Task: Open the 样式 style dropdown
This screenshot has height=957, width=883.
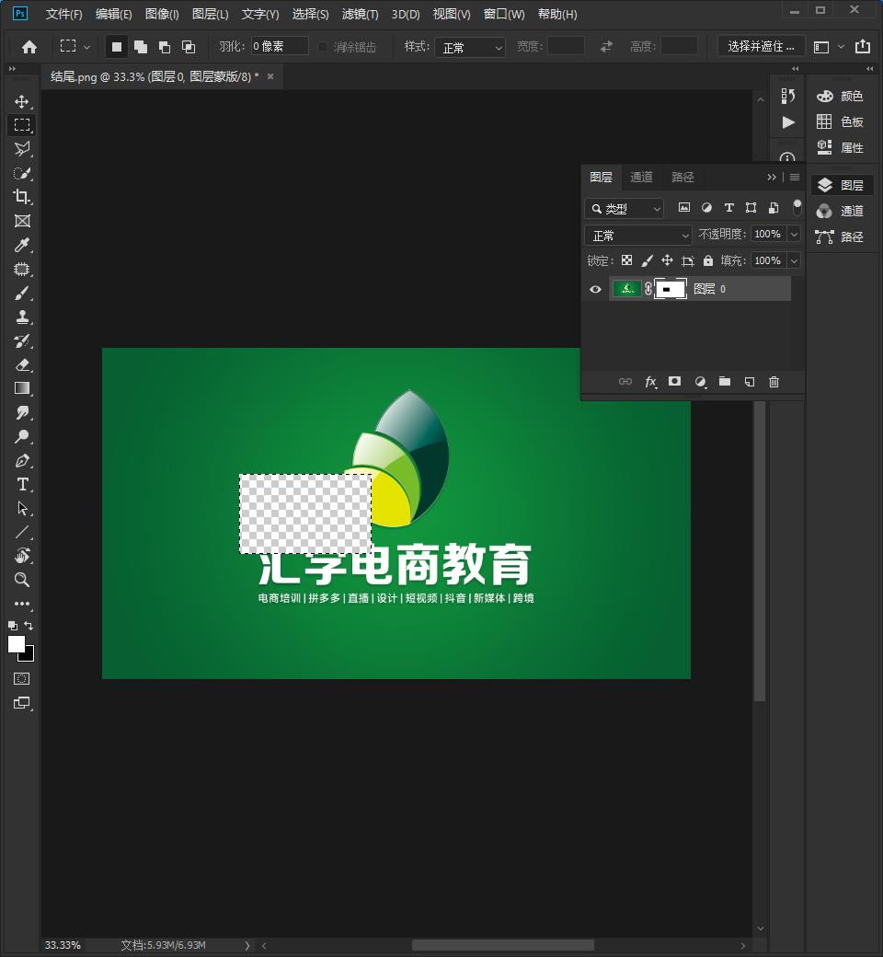Action: coord(470,48)
